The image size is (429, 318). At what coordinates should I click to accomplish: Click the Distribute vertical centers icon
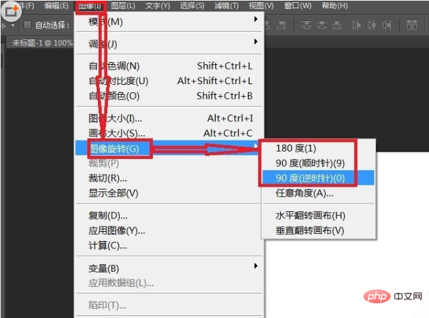click(x=322, y=25)
